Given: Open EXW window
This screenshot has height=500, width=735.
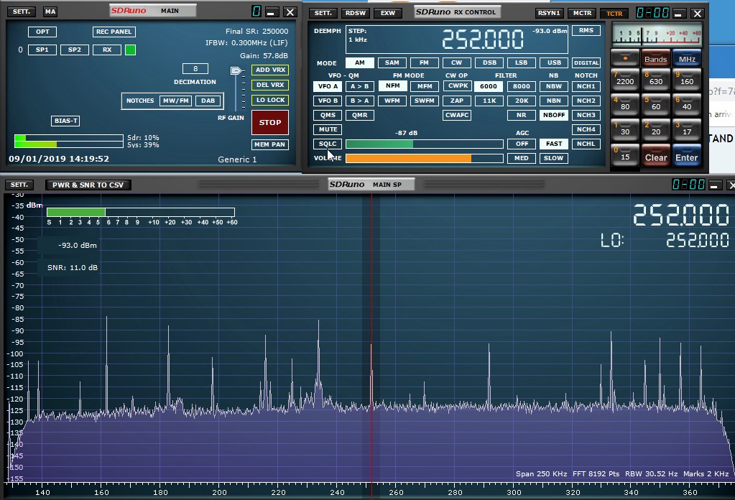Looking at the screenshot, I should coord(388,13).
